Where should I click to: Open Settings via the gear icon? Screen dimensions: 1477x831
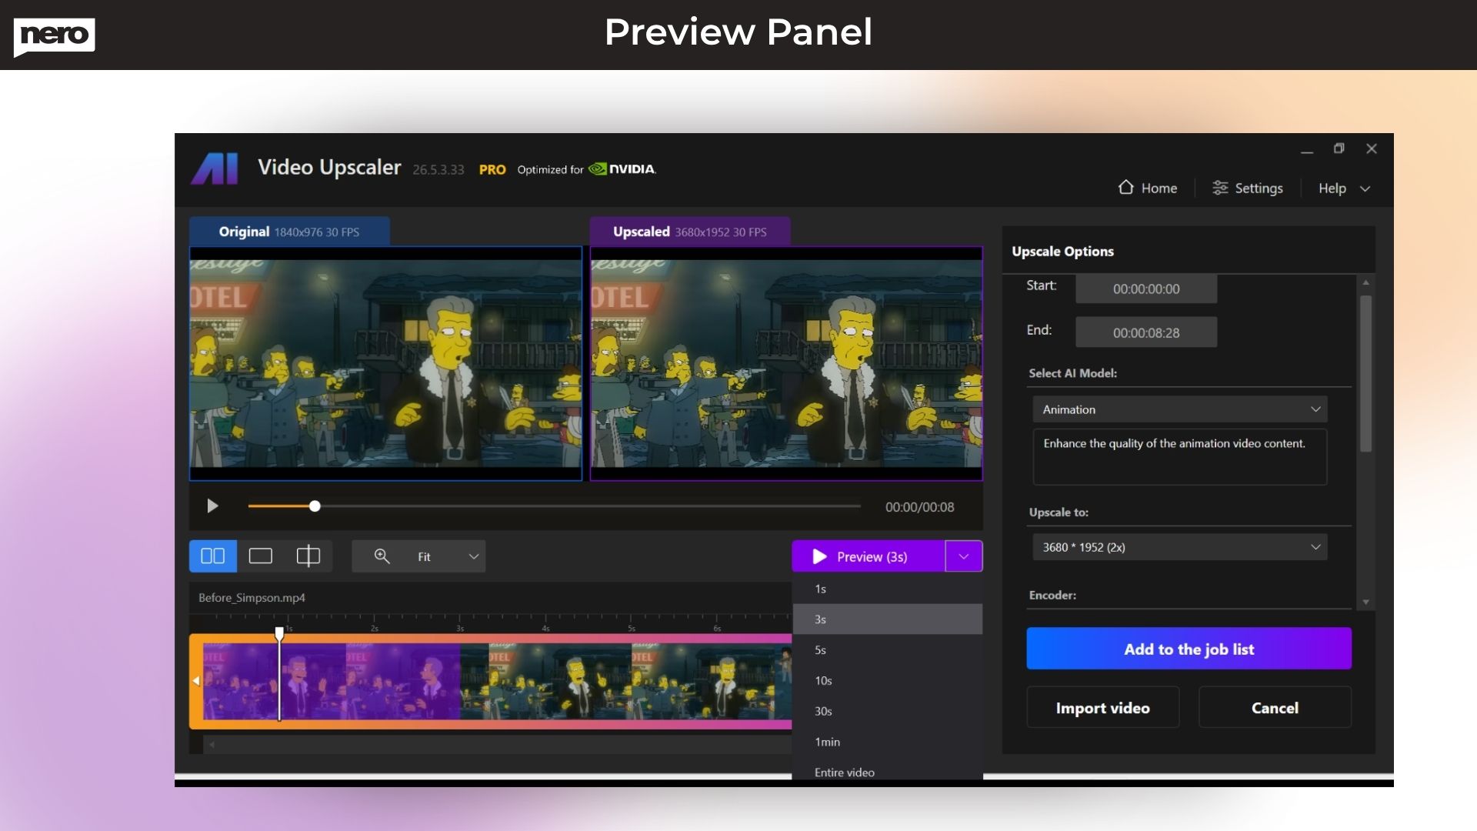(x=1220, y=188)
